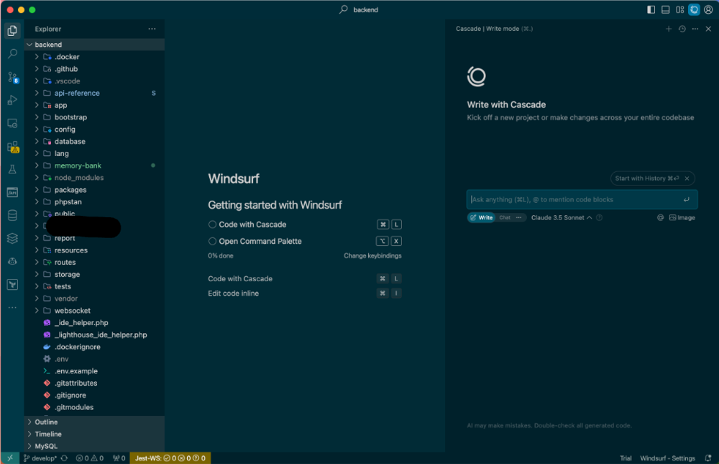Open Extensions view with warning badge

[x=13, y=147]
